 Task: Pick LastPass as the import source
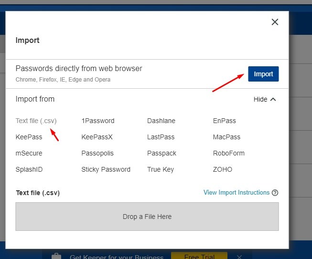(161, 137)
